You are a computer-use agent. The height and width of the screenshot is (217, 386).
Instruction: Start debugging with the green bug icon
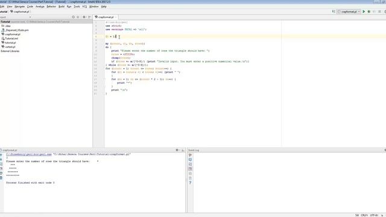point(369,11)
